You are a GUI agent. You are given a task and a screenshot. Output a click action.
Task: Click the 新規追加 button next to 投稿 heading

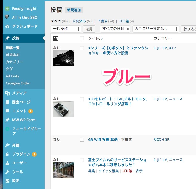tap(74, 10)
